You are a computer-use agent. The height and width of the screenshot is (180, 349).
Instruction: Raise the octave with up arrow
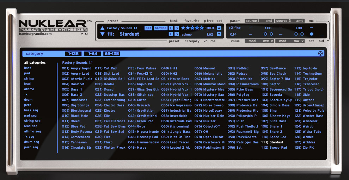(219, 28)
